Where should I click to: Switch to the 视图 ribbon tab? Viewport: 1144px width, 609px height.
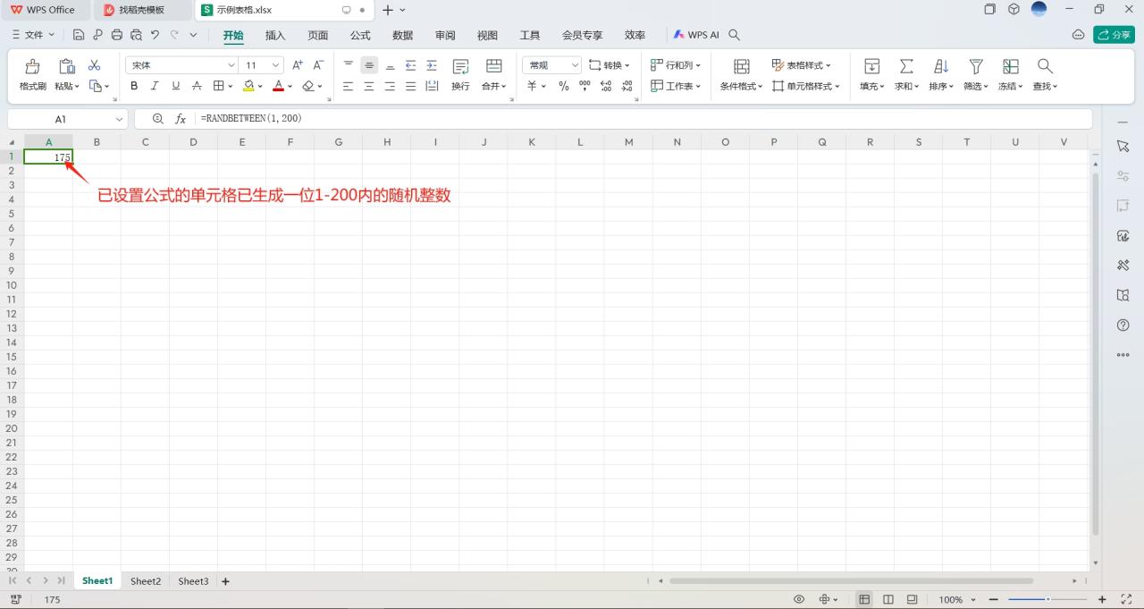pos(487,35)
